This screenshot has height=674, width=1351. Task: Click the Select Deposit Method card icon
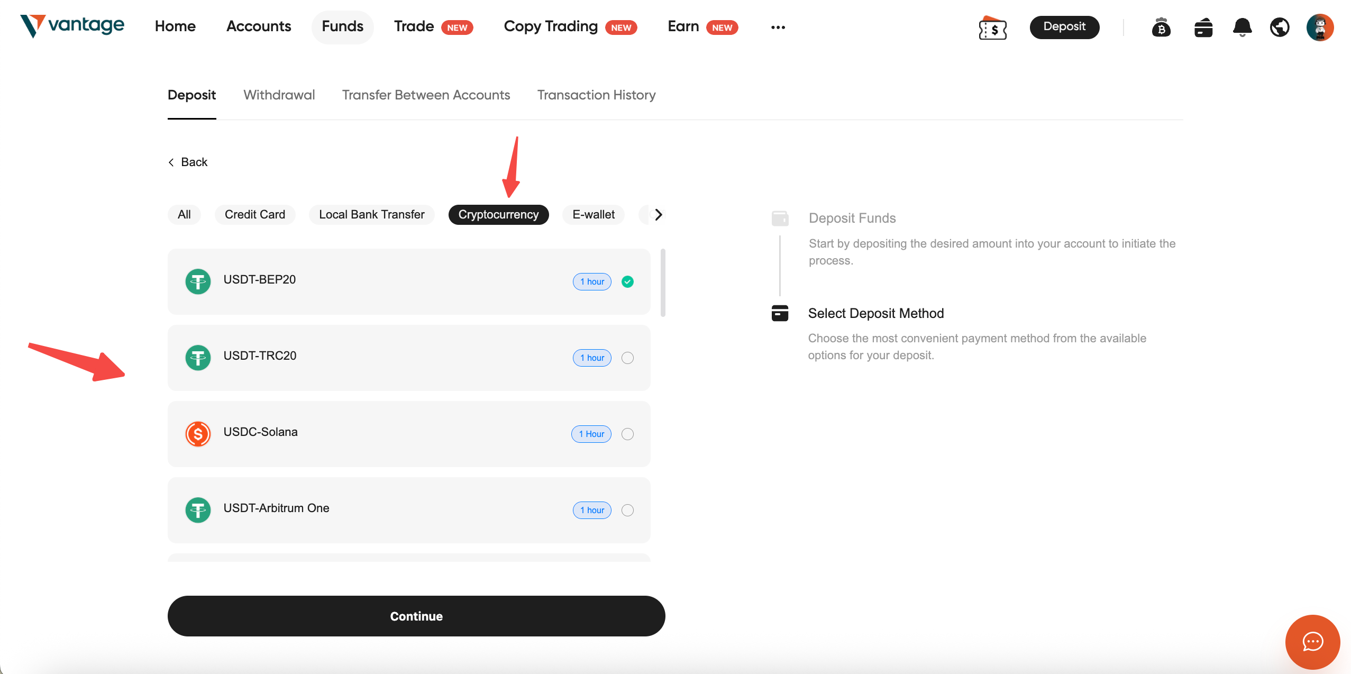[x=780, y=313]
